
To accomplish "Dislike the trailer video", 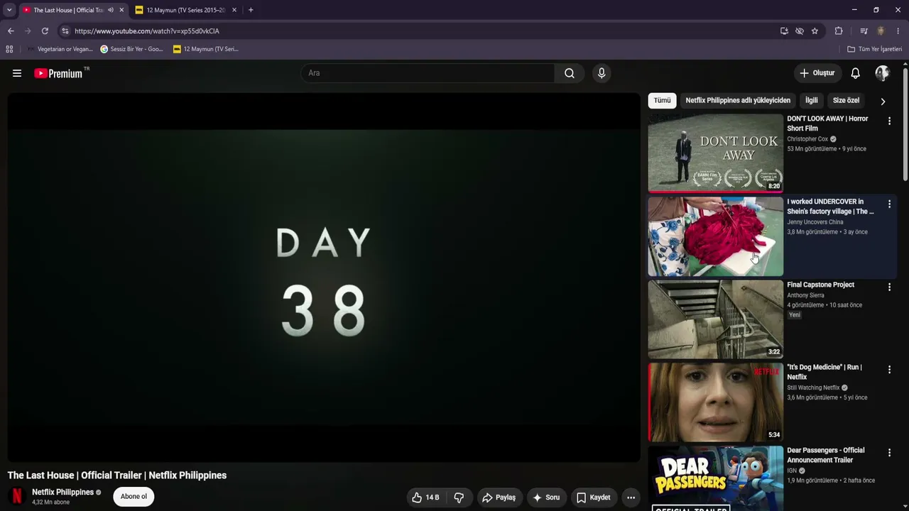I will [x=459, y=498].
